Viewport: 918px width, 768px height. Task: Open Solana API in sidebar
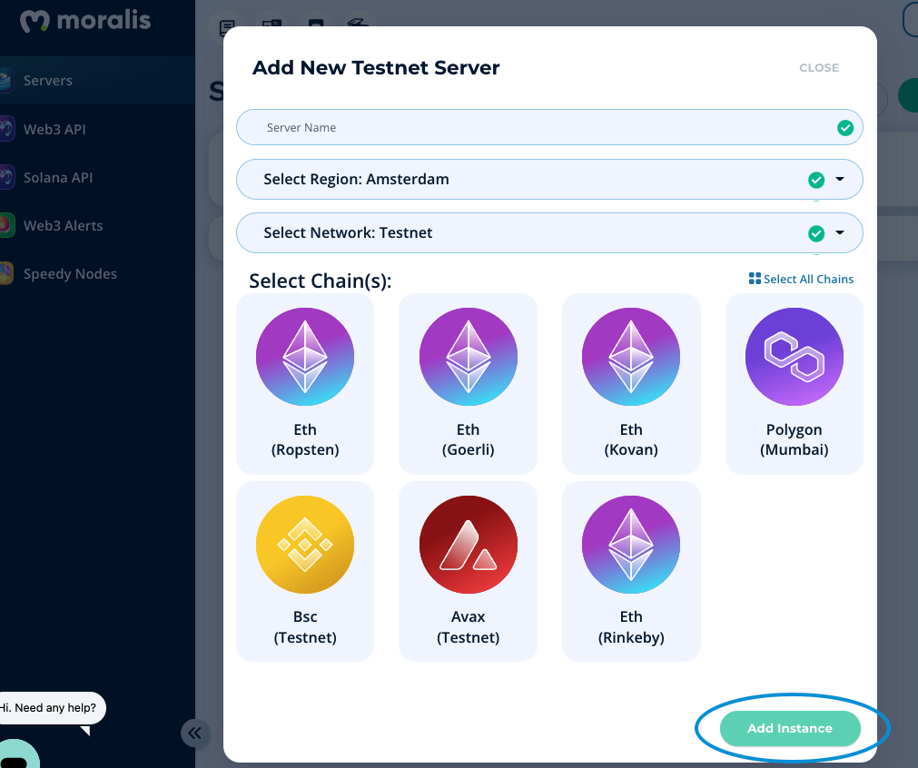click(x=97, y=177)
